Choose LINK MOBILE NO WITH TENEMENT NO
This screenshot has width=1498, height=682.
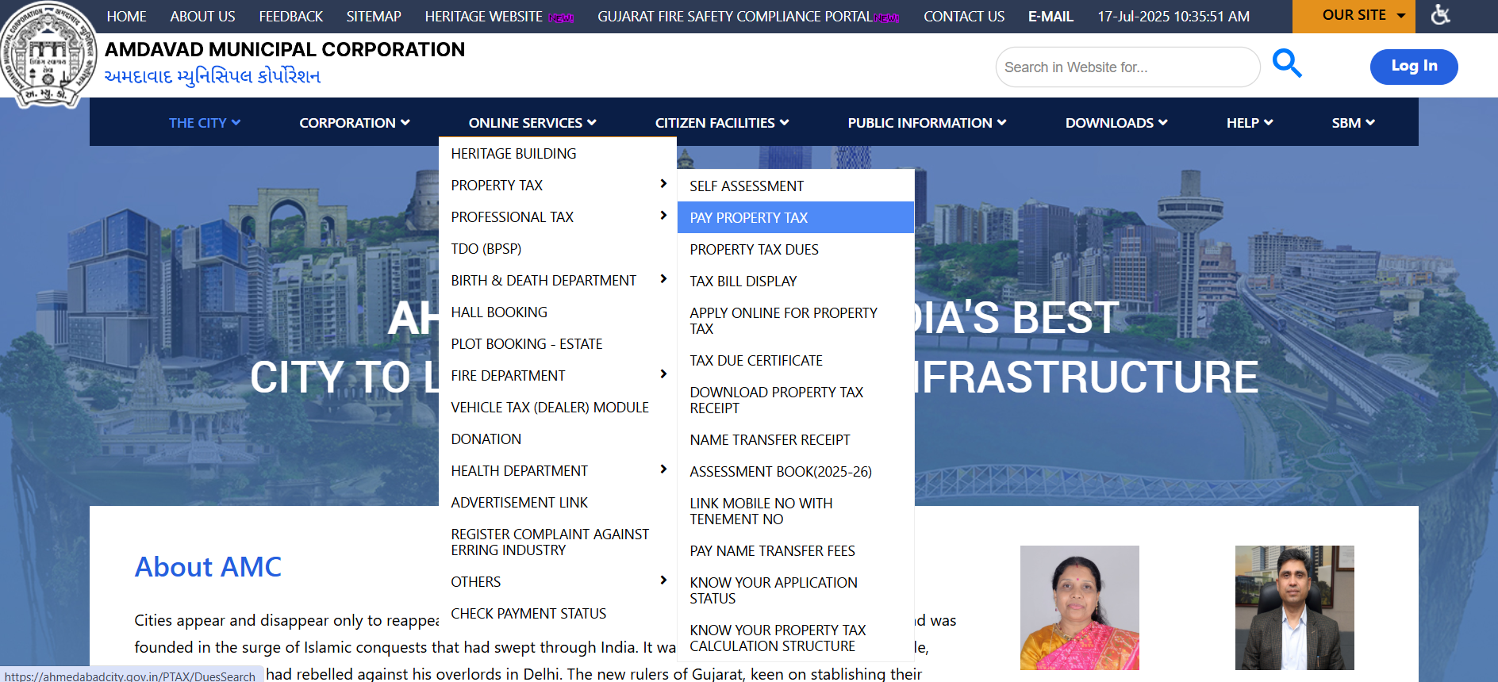click(796, 511)
